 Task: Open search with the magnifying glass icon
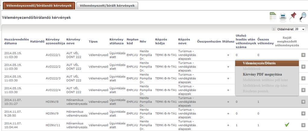click(x=303, y=16)
